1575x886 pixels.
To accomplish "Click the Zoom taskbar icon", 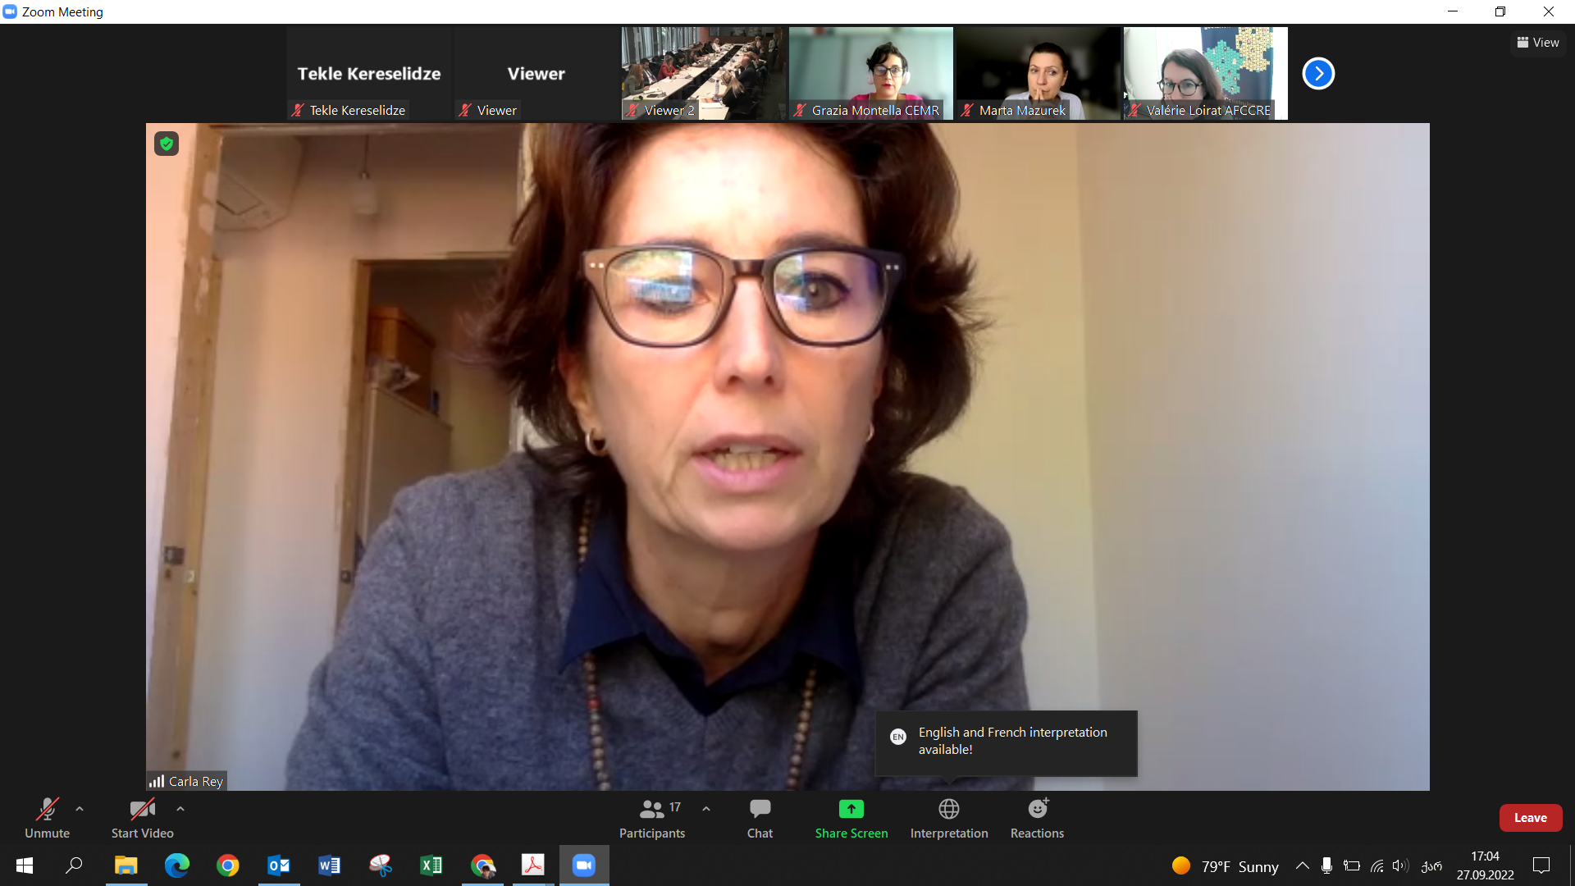I will point(584,865).
